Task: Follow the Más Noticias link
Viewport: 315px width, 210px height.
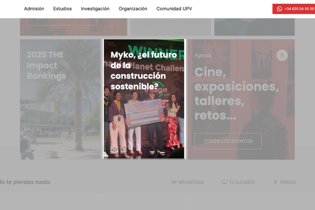Action: pyautogui.click(x=191, y=182)
